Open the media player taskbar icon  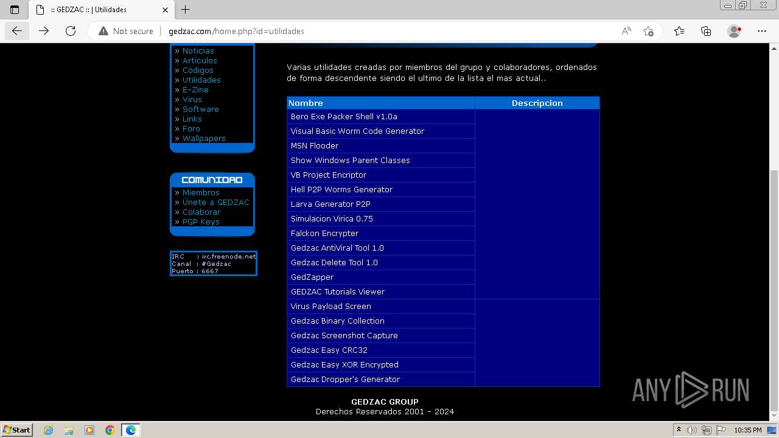(x=89, y=430)
